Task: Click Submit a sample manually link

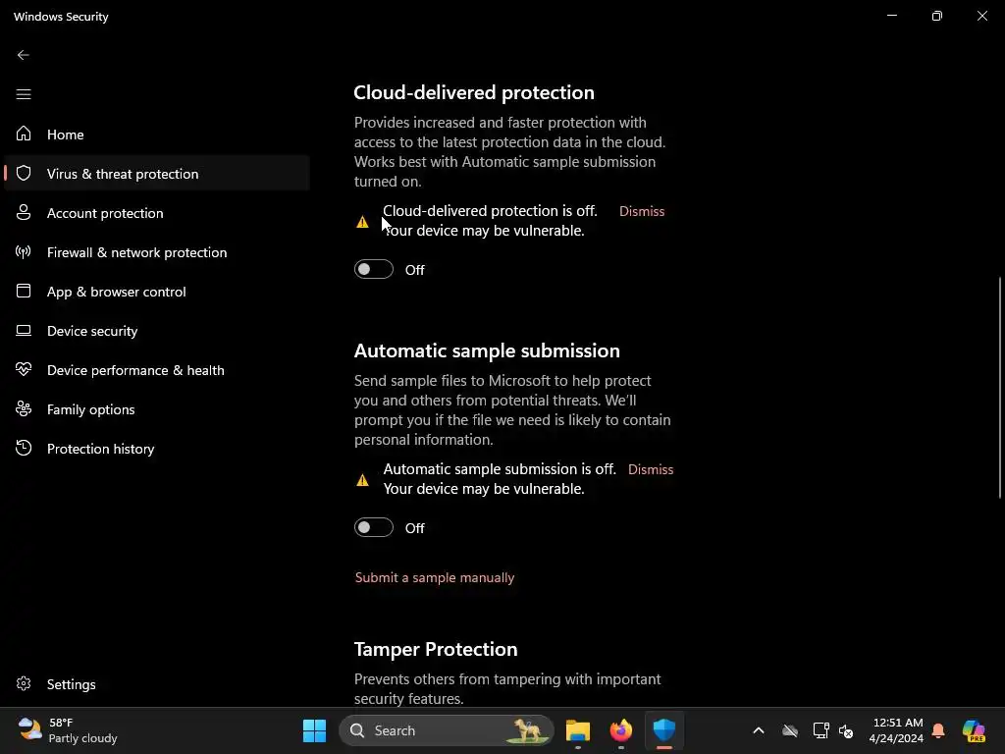Action: (435, 577)
